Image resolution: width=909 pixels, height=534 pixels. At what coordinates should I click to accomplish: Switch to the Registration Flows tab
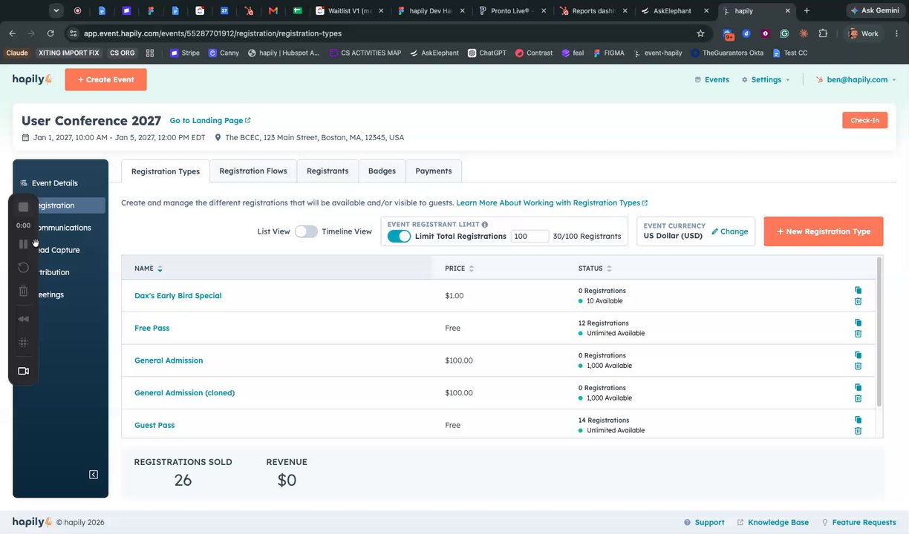tap(253, 171)
